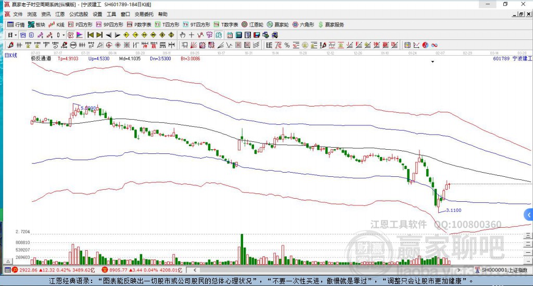
Task: Restore the inner document window
Action: (521, 14)
